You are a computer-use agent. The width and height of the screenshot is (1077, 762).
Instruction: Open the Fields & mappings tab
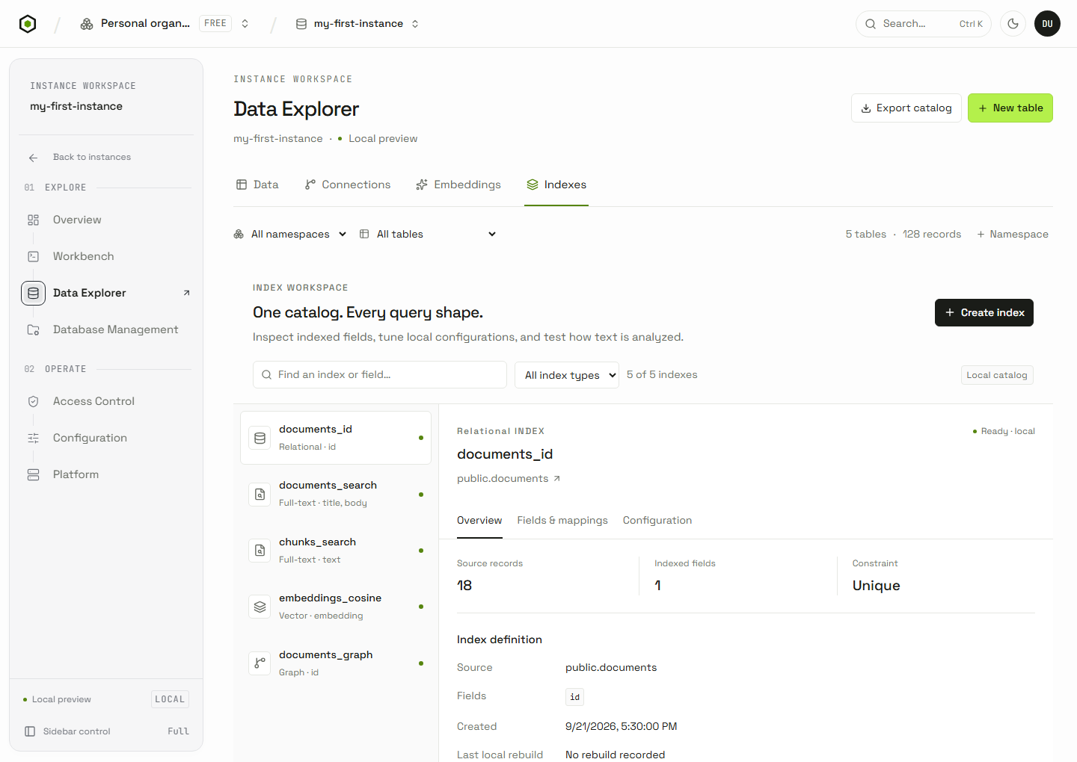562,521
